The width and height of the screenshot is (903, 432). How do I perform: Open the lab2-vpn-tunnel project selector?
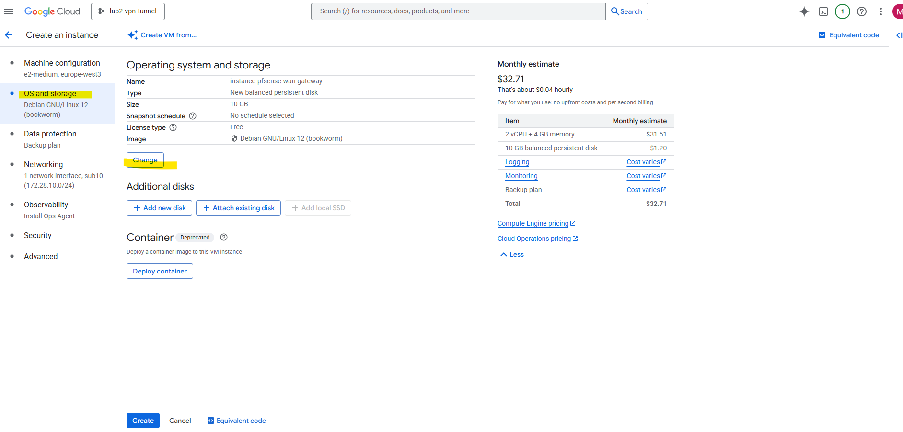(128, 11)
